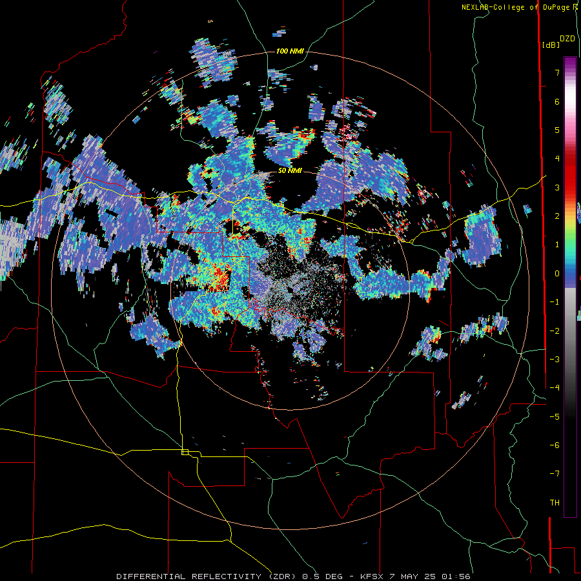Viewport: 581px width, 581px height.
Task: Click the "-3" value on the dB scale
Action: tap(555, 359)
